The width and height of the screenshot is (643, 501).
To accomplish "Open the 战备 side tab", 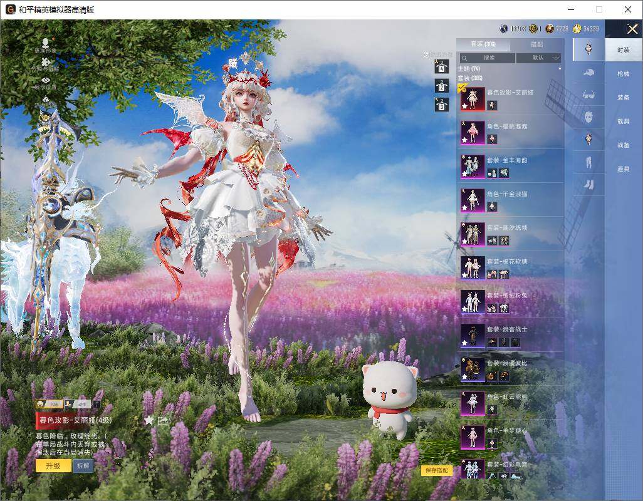I will 624,145.
